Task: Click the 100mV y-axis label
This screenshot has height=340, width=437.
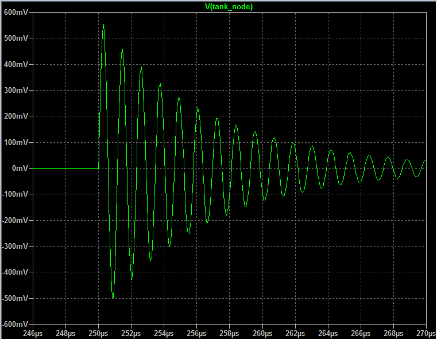Action: [16, 142]
